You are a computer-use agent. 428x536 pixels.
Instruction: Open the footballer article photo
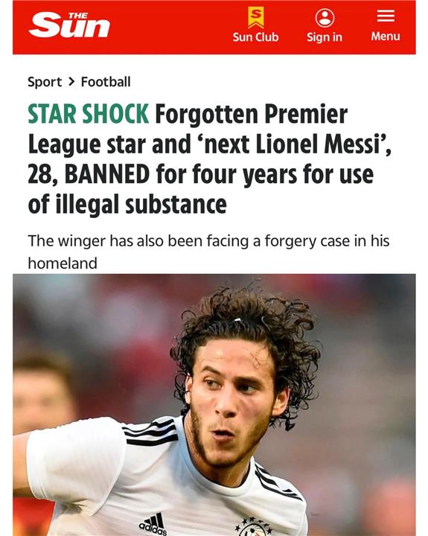(x=214, y=405)
